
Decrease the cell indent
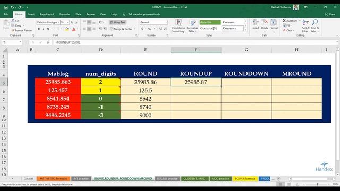tap(100, 29)
